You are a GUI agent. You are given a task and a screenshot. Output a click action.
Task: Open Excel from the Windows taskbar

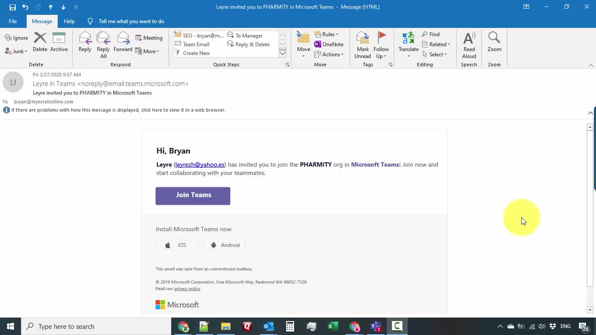pyautogui.click(x=333, y=326)
